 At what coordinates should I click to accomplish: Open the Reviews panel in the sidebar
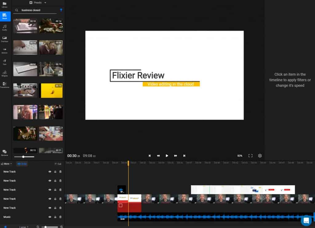tap(4, 153)
